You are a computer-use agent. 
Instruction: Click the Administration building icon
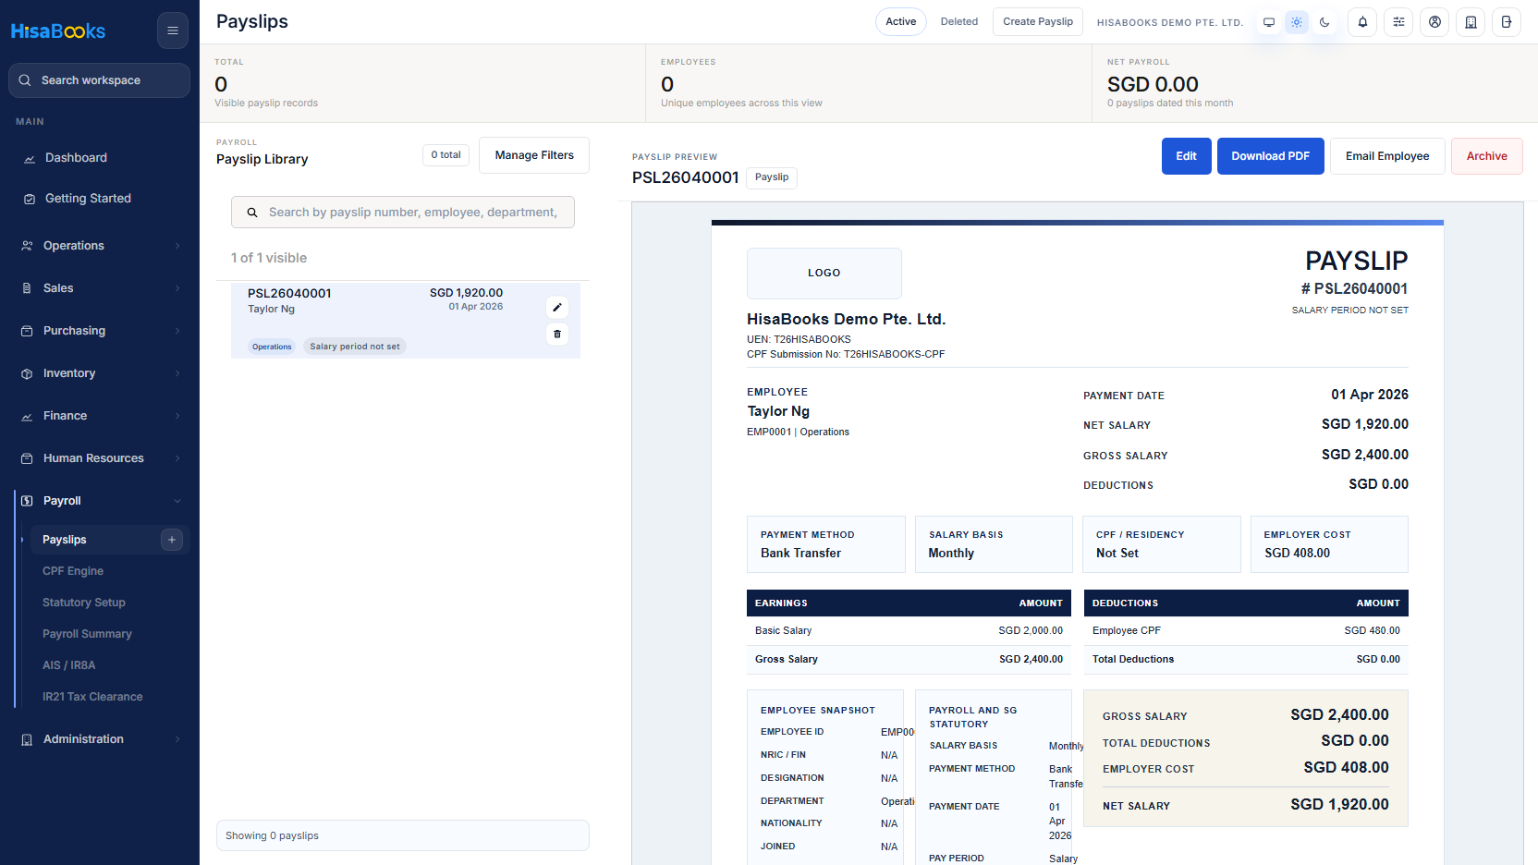tap(27, 739)
